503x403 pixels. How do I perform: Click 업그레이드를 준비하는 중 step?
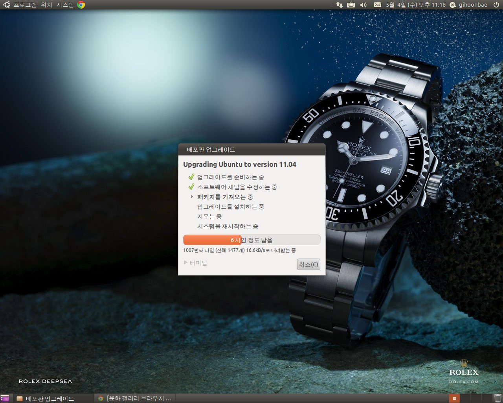(231, 177)
